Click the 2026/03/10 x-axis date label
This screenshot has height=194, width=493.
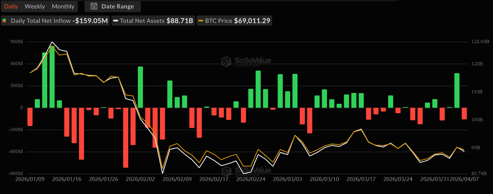(x=324, y=179)
